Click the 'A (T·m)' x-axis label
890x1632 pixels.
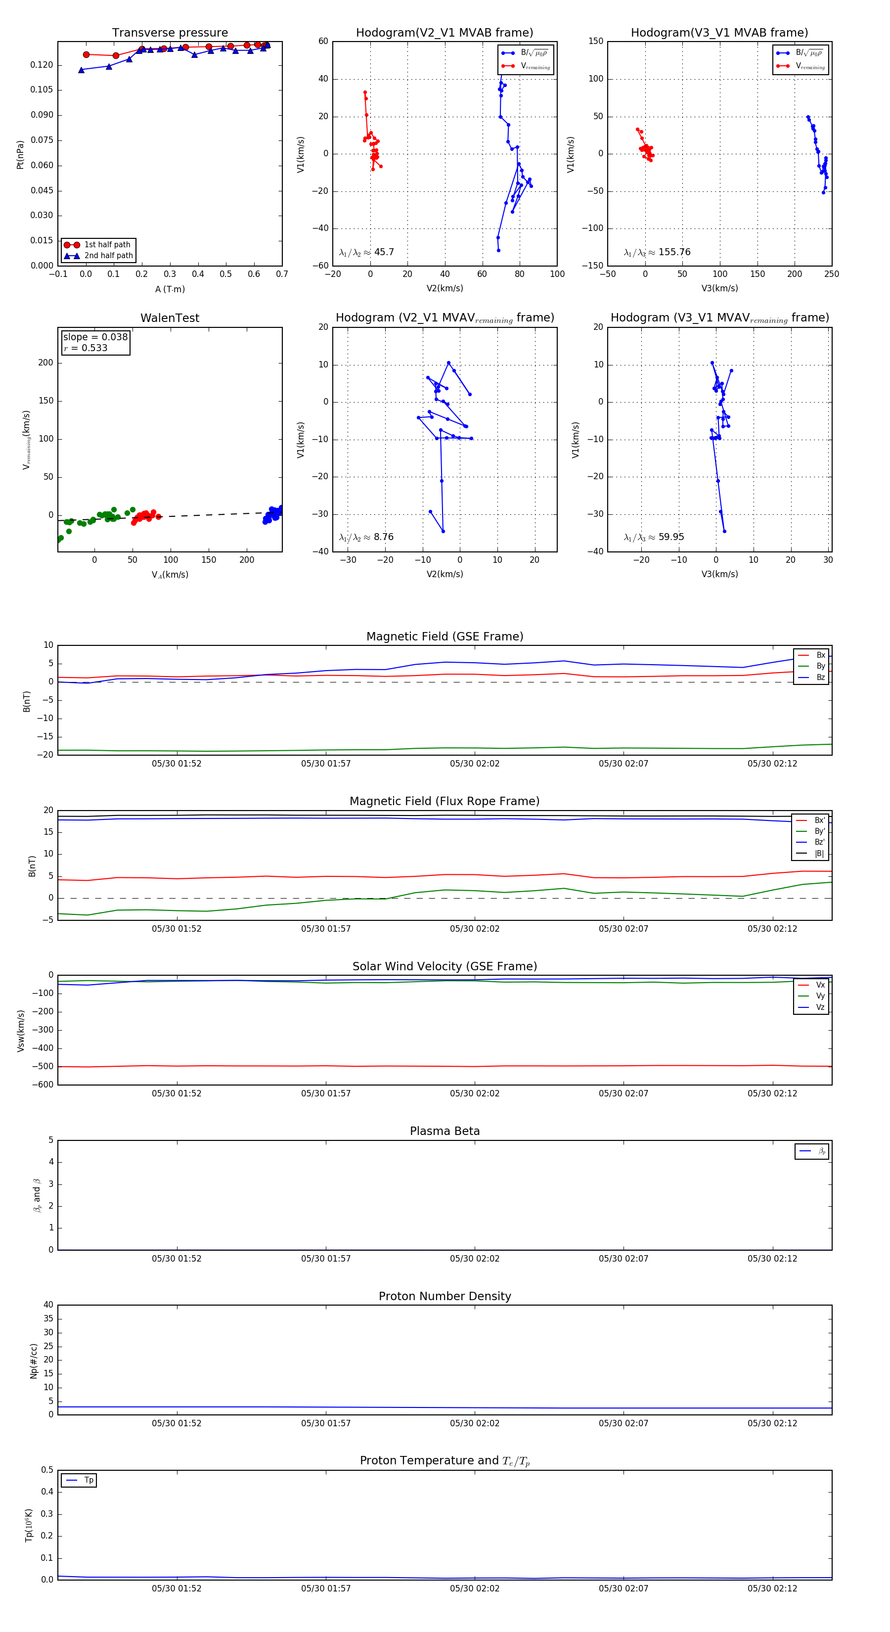click(x=170, y=289)
